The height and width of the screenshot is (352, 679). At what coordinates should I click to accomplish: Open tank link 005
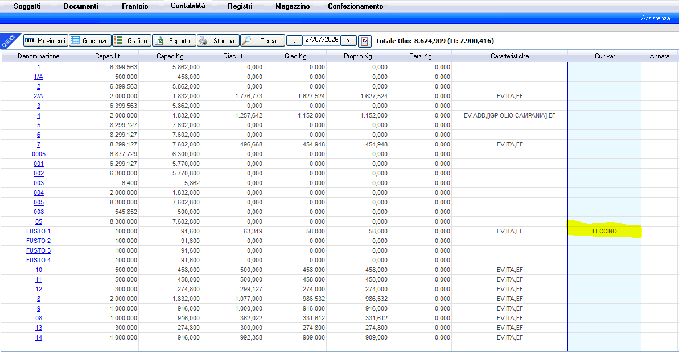click(x=39, y=202)
